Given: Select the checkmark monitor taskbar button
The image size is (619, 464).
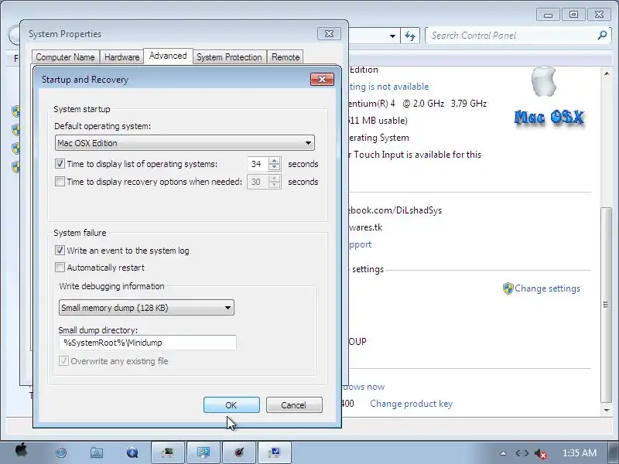Looking at the screenshot, I should click(x=275, y=452).
